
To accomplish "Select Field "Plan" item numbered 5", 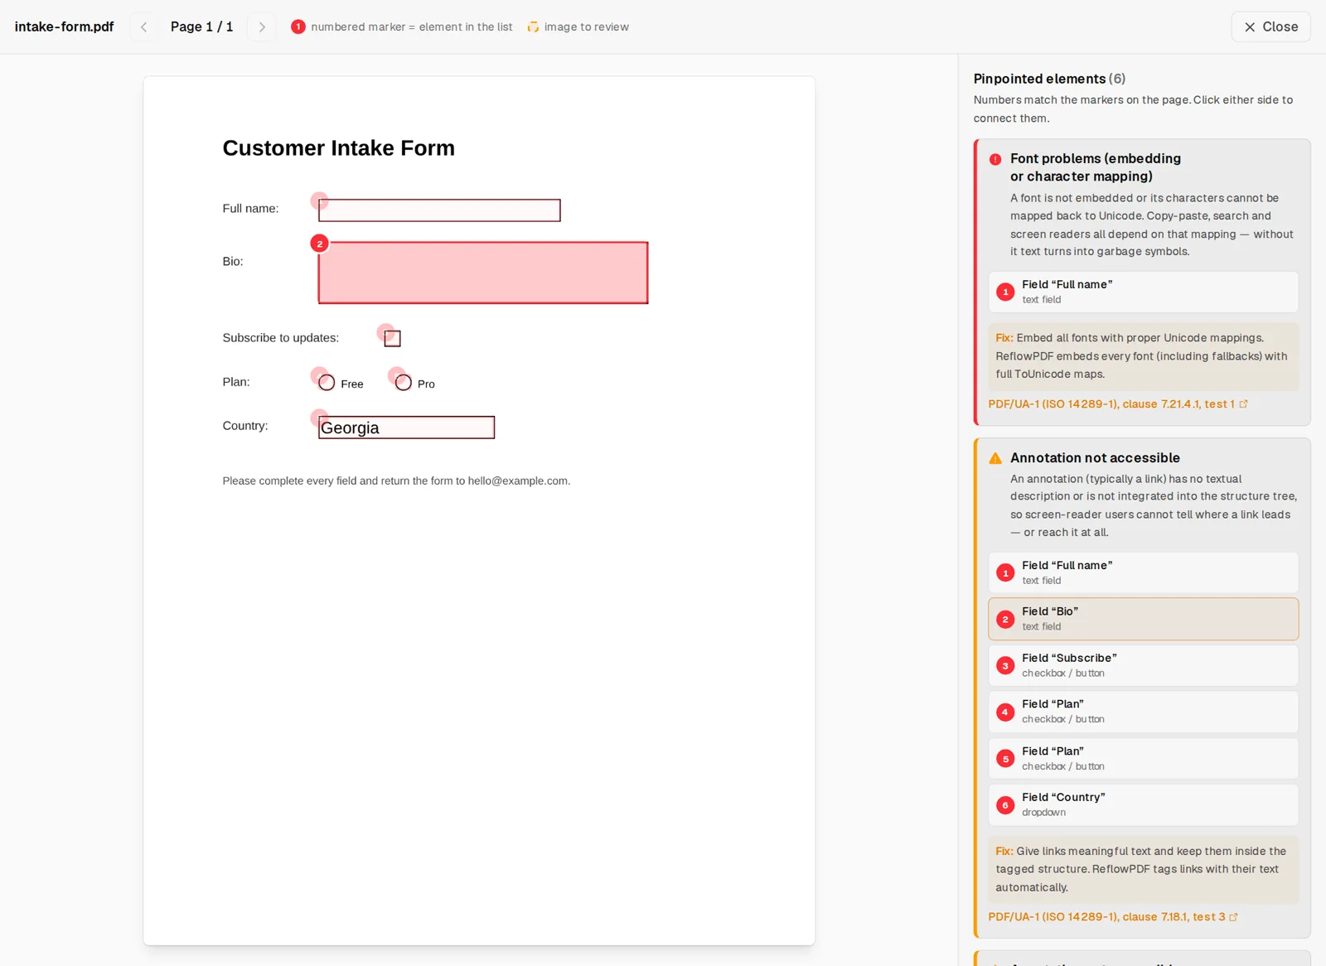I will (x=1143, y=758).
